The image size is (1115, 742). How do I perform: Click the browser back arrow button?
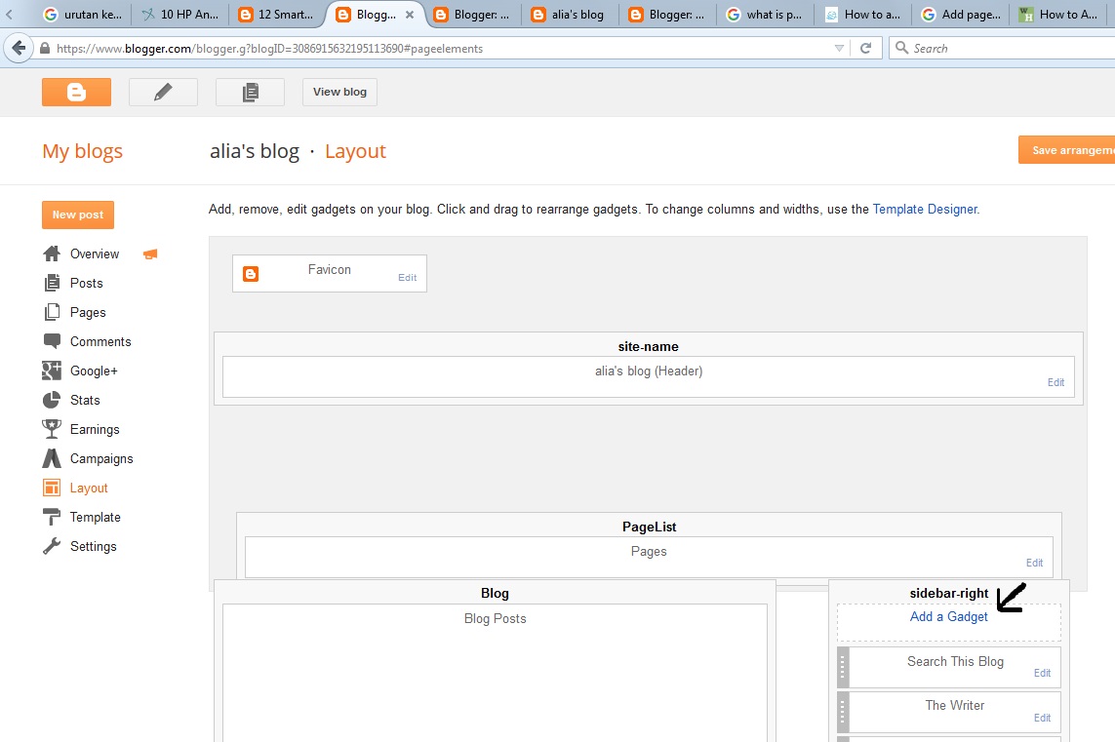click(19, 49)
